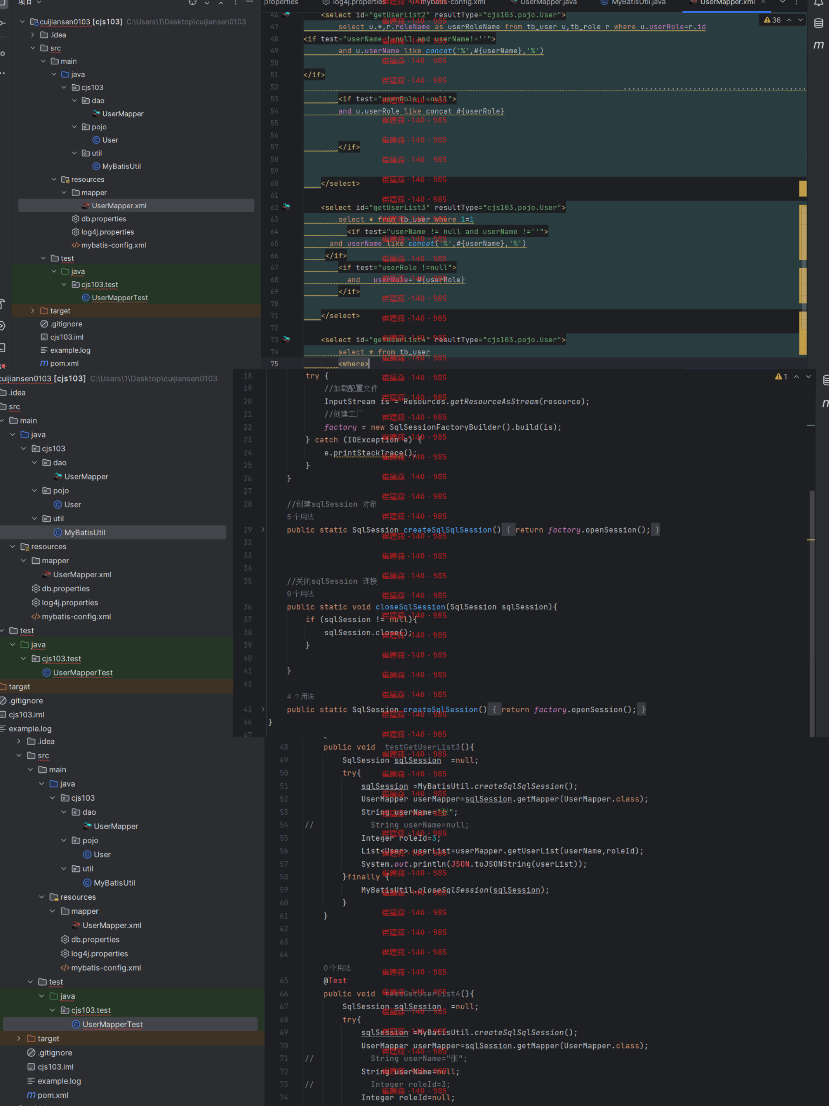Select MyBatisUtil in the middle screenshot tree

tap(113, 533)
